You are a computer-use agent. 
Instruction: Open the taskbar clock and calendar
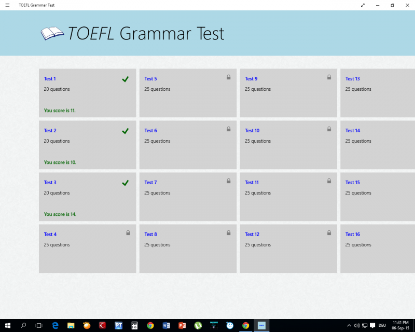pyautogui.click(x=400, y=325)
